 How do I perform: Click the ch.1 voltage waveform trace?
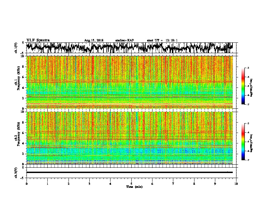[129, 48]
